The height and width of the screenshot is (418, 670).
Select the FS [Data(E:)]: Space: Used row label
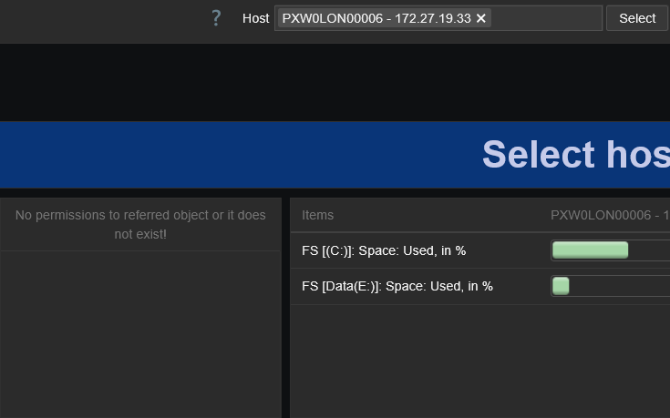(397, 286)
